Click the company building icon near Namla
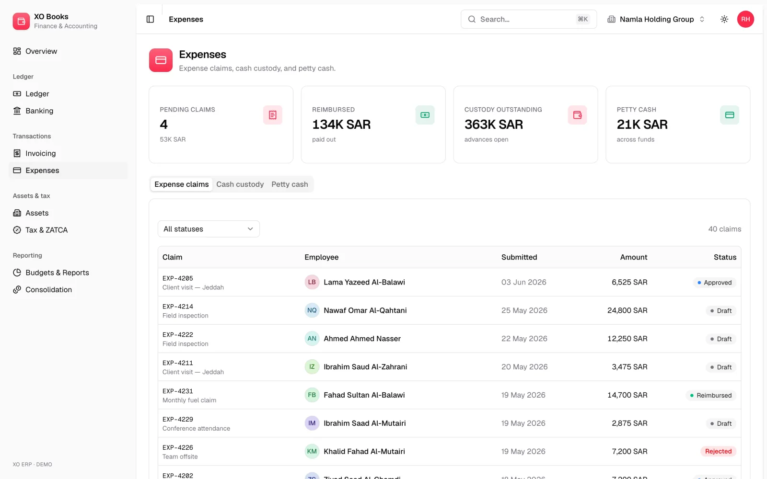This screenshot has width=767, height=479. (611, 19)
